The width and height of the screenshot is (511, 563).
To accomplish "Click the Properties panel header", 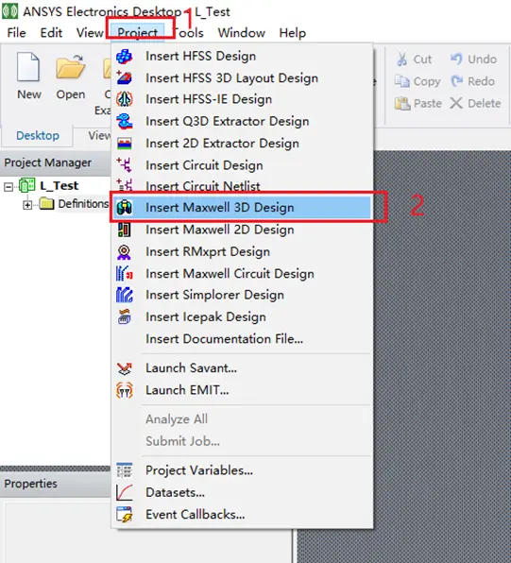I will (56, 484).
